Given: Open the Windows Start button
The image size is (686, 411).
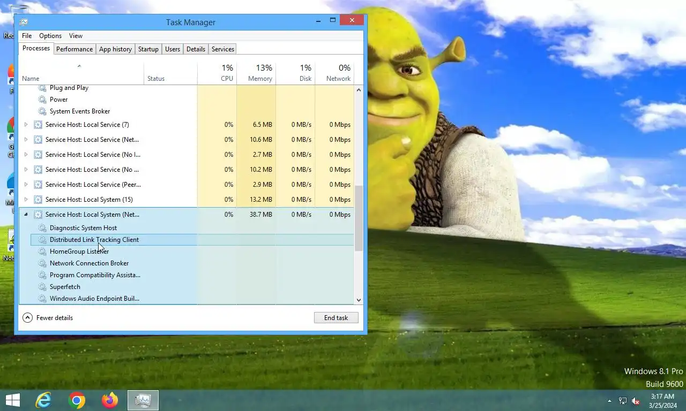Looking at the screenshot, I should click(12, 400).
